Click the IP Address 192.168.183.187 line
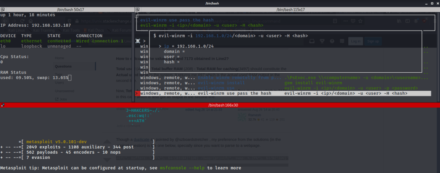 tap(34, 25)
